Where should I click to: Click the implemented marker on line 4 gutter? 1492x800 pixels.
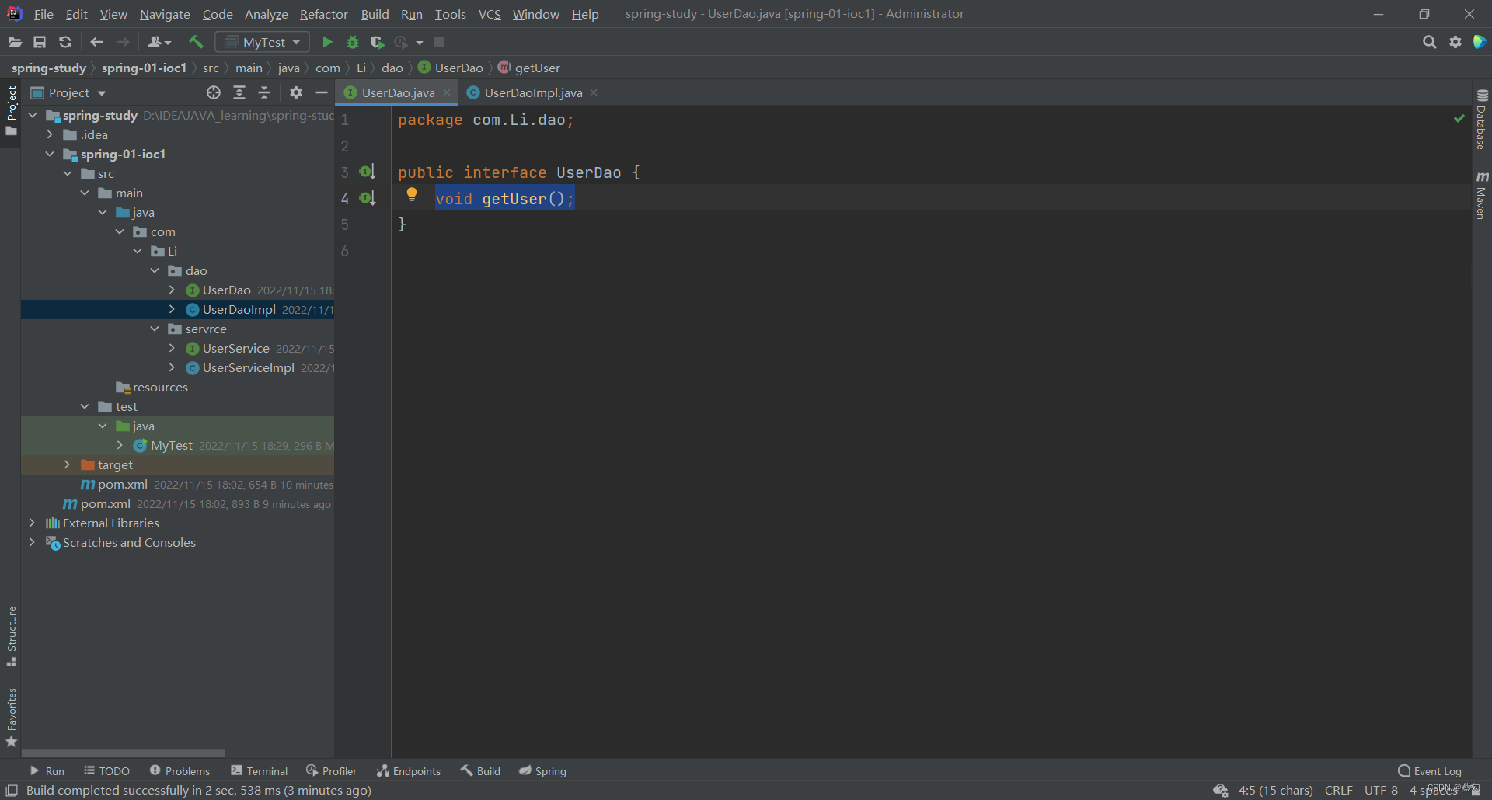pyautogui.click(x=368, y=198)
